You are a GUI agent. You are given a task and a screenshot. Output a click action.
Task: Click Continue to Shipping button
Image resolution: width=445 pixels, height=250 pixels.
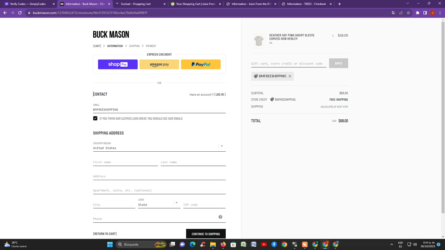pyautogui.click(x=206, y=234)
